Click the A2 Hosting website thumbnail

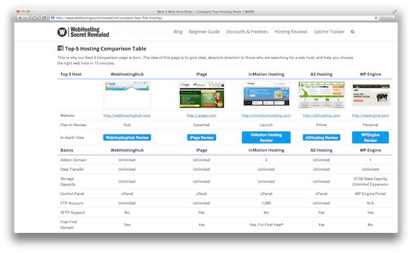point(322,95)
